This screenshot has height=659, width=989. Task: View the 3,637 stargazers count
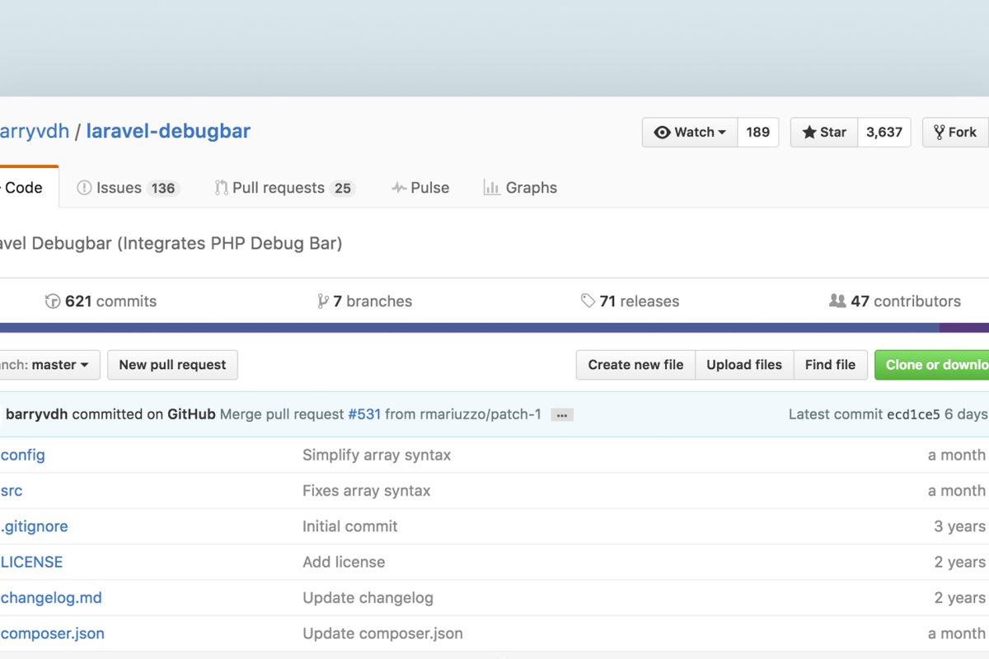pyautogui.click(x=884, y=132)
